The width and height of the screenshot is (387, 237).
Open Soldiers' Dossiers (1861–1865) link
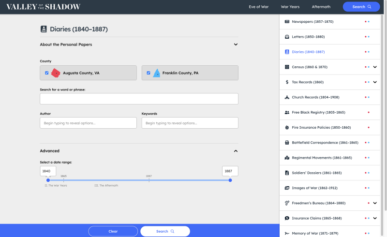(317, 173)
